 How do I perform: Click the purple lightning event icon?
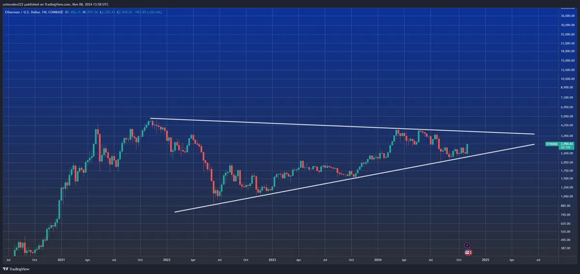pyautogui.click(x=467, y=246)
